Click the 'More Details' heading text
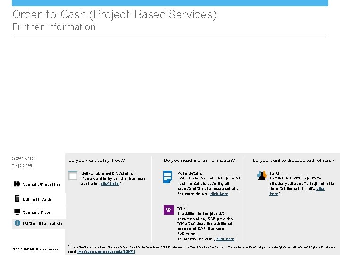 point(189,173)
